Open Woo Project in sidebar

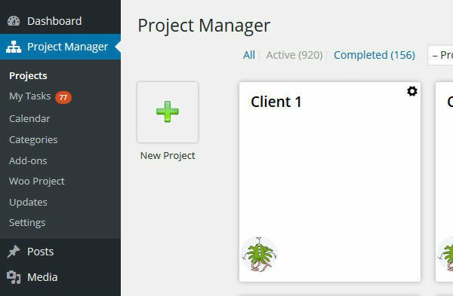coord(37,182)
